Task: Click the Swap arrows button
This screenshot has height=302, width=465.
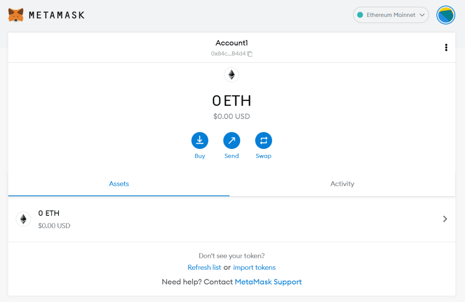Action: pos(264,140)
